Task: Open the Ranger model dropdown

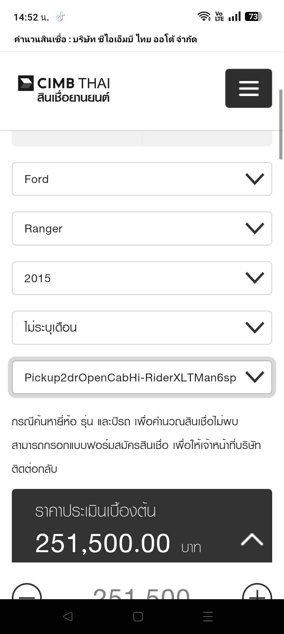Action: 142,228
